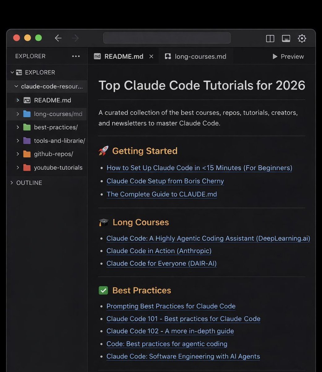Collapse the claude-code-resour... root folder chevron
Image resolution: width=322 pixels, height=372 pixels.
coord(16,86)
